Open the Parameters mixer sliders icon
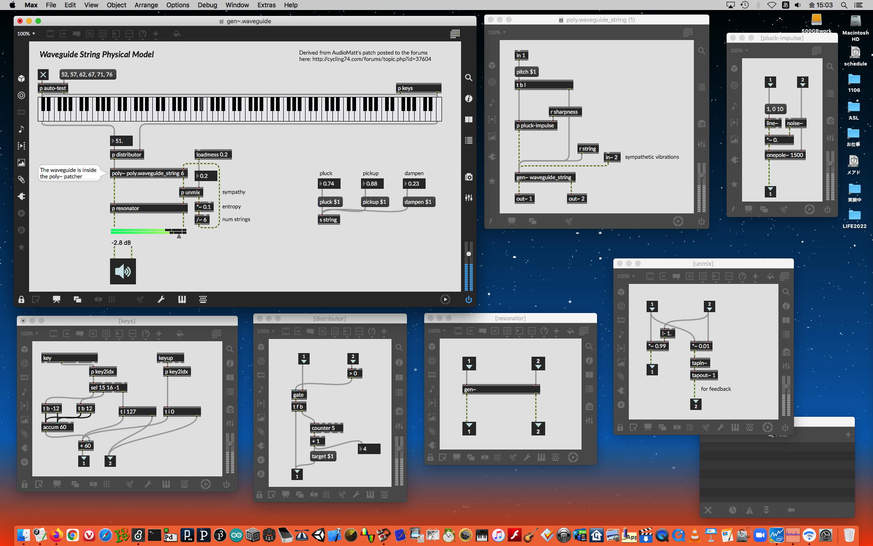The height and width of the screenshot is (546, 873). tap(468, 198)
